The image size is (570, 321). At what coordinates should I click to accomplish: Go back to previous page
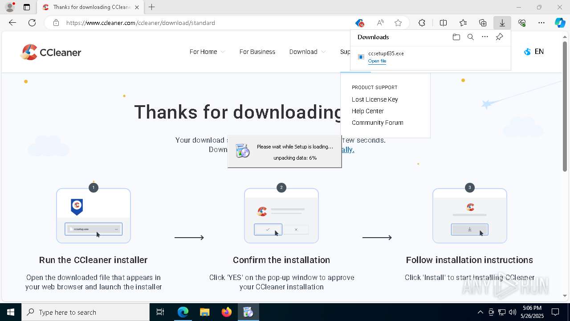pos(12,23)
